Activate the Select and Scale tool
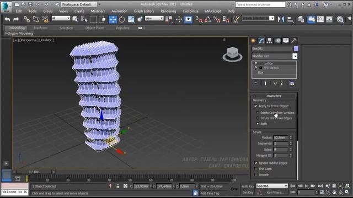Image resolution: width=353 pixels, height=198 pixels. point(131,19)
